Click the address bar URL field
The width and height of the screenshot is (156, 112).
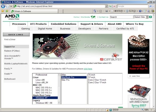click(59, 6)
